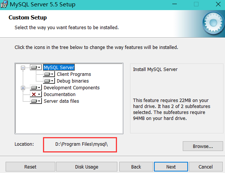The height and width of the screenshot is (173, 225).
Task: Select the Development Components tree item
Action: (x=72, y=88)
